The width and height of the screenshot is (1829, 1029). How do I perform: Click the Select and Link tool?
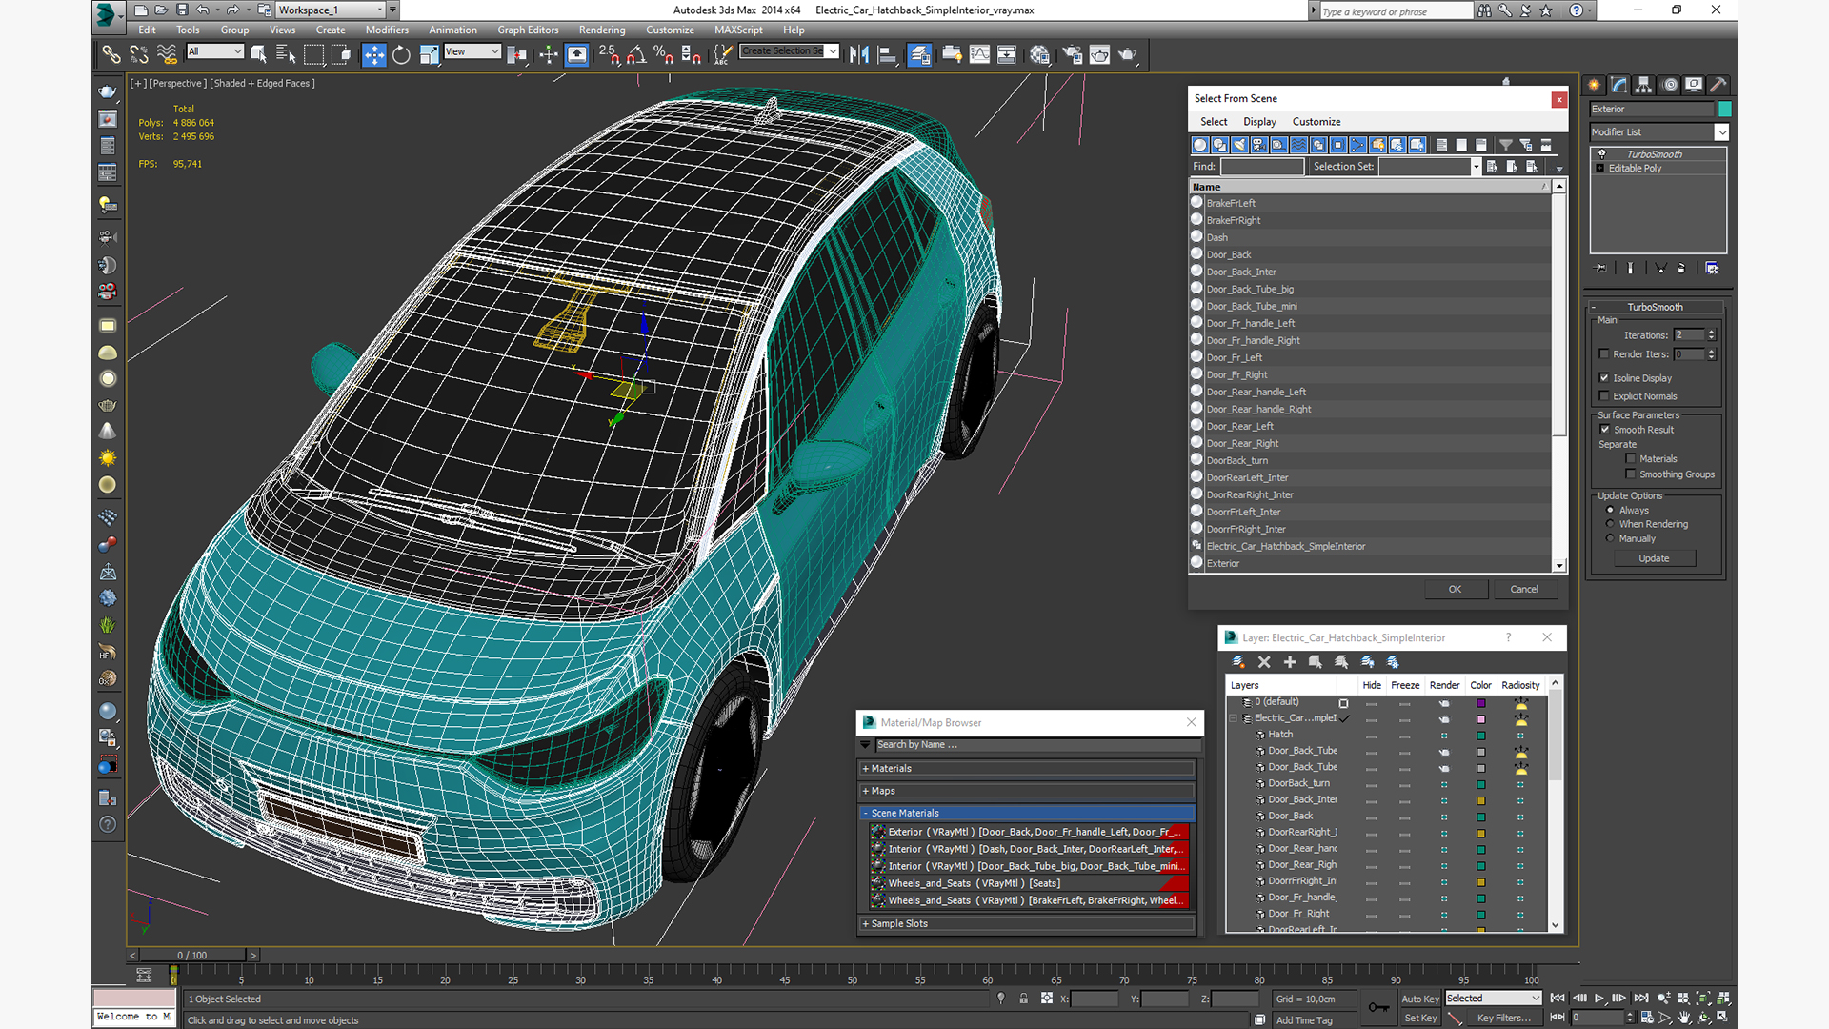[x=111, y=54]
